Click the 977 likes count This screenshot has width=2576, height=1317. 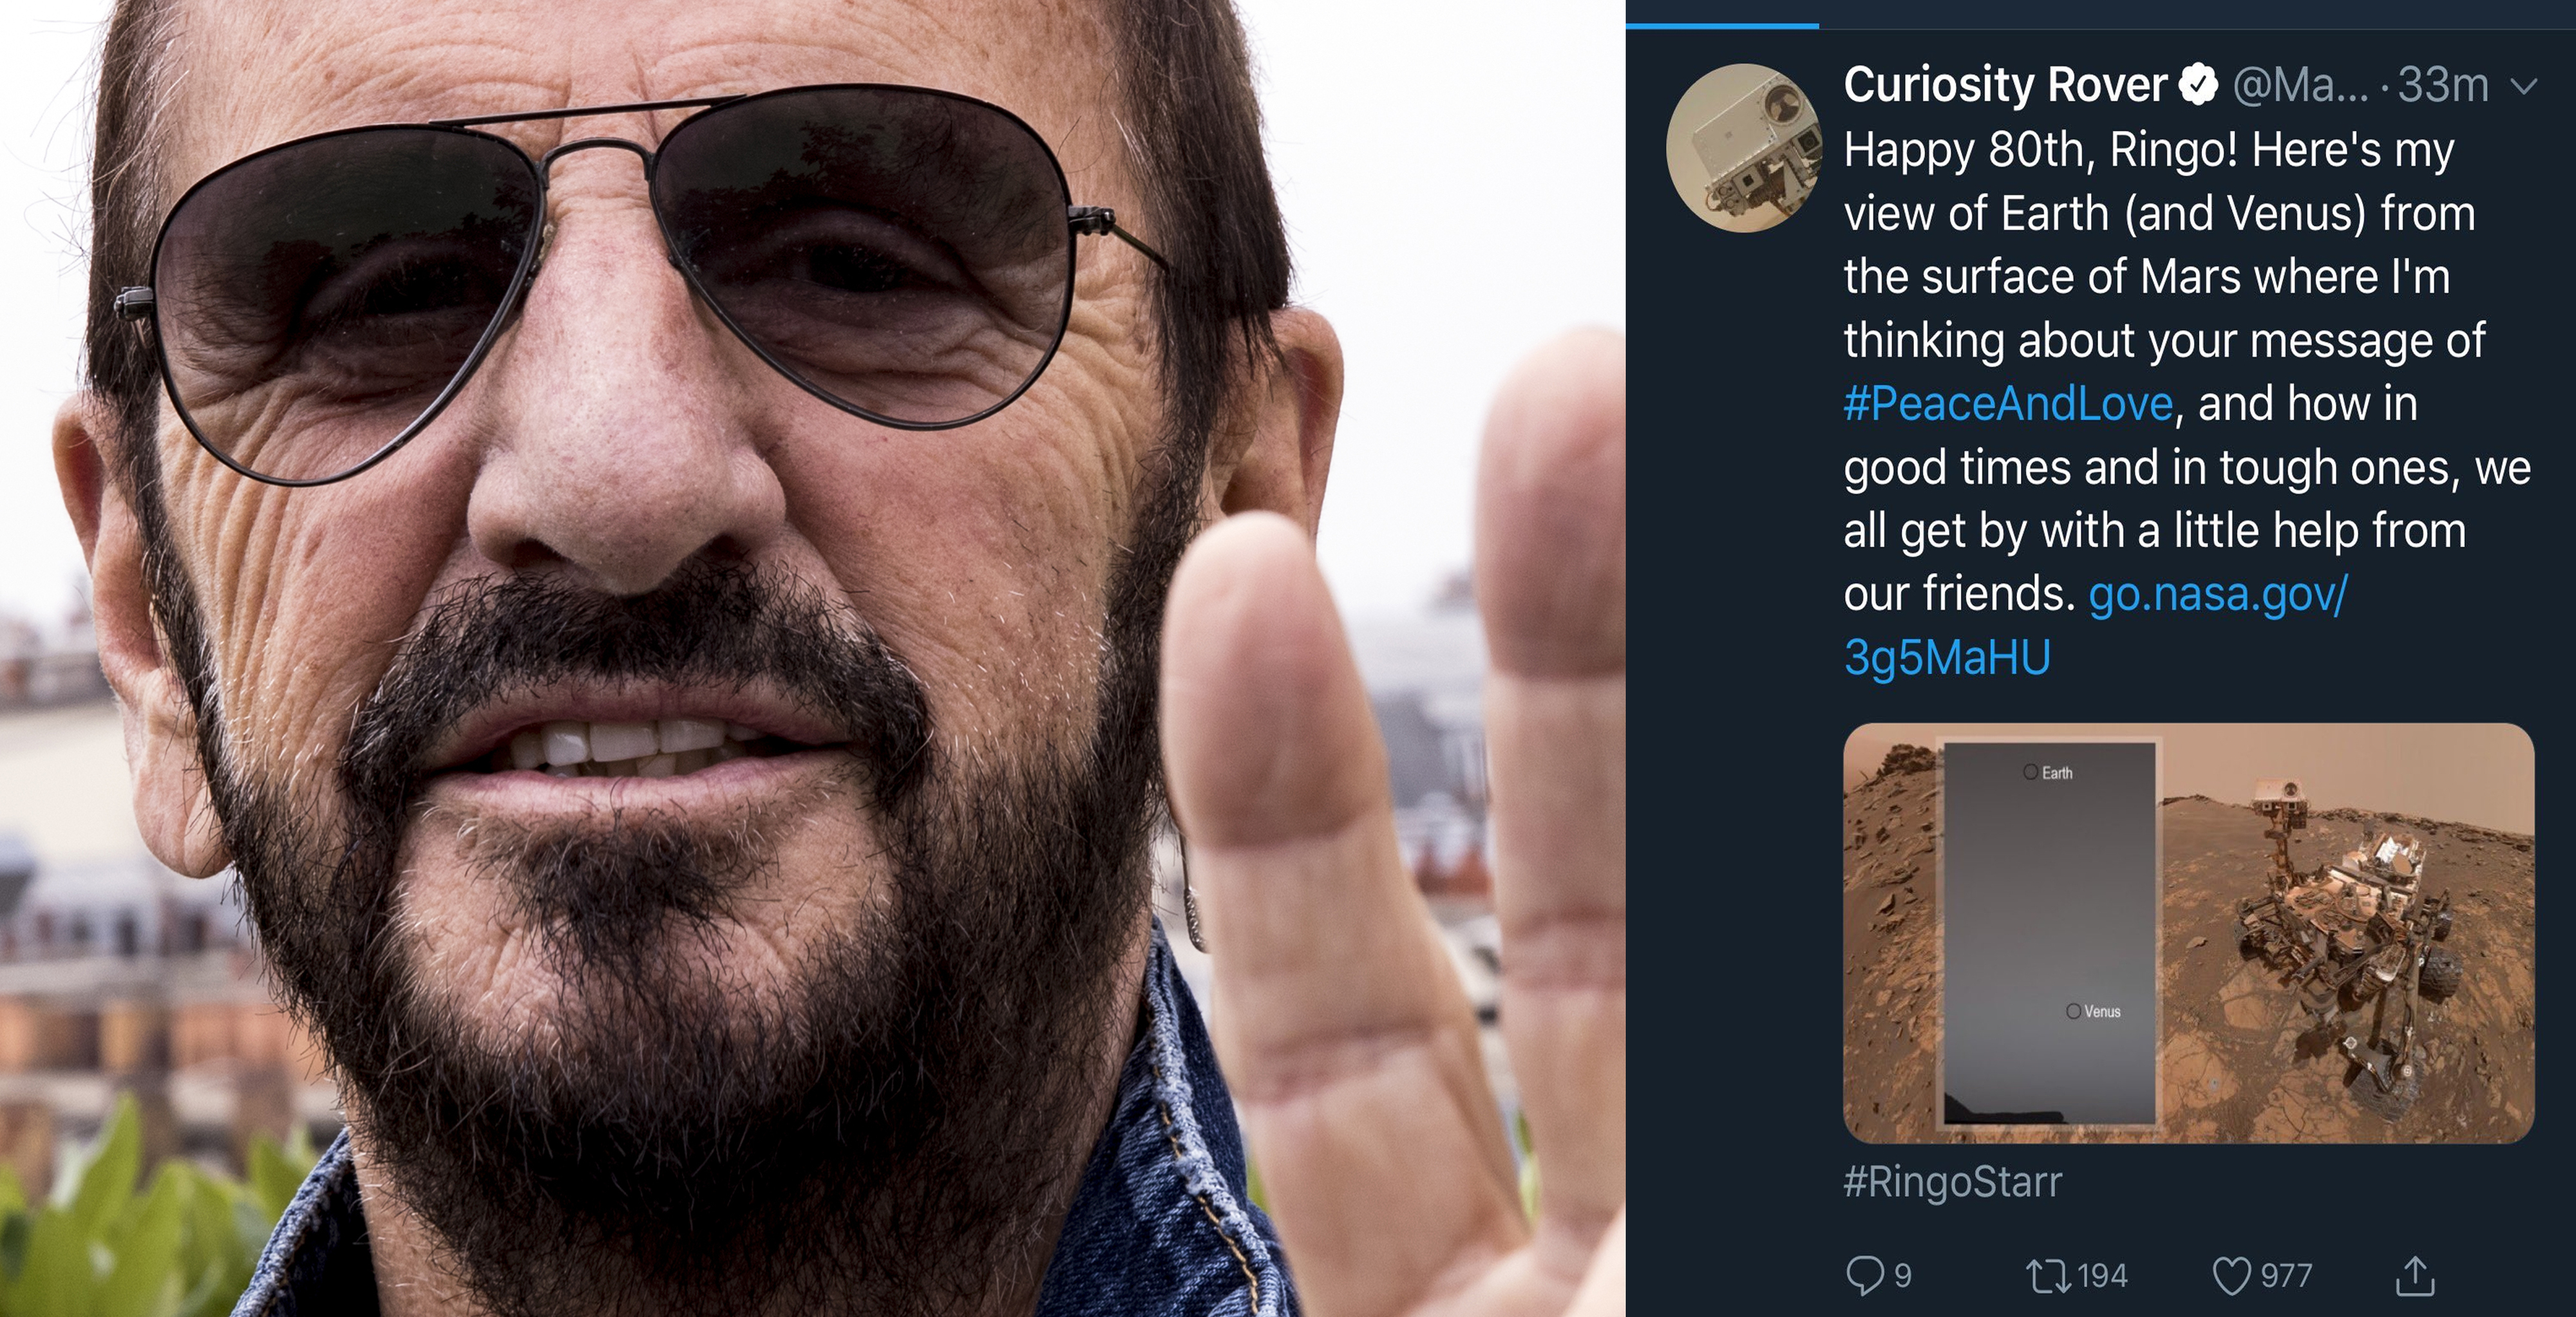click(2286, 1276)
